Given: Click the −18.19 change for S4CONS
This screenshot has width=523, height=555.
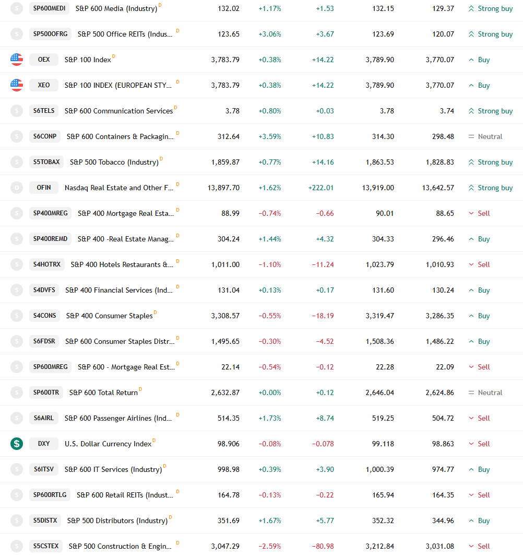Looking at the screenshot, I should (323, 316).
